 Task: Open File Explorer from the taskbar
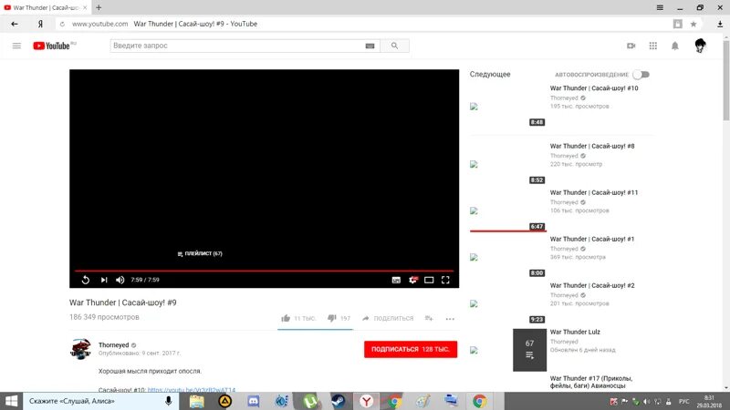[x=196, y=401]
